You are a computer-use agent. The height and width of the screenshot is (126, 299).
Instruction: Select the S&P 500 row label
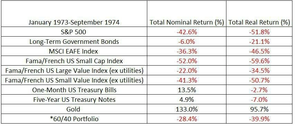click(74, 32)
